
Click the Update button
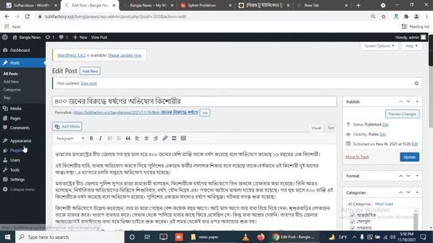coord(409,157)
